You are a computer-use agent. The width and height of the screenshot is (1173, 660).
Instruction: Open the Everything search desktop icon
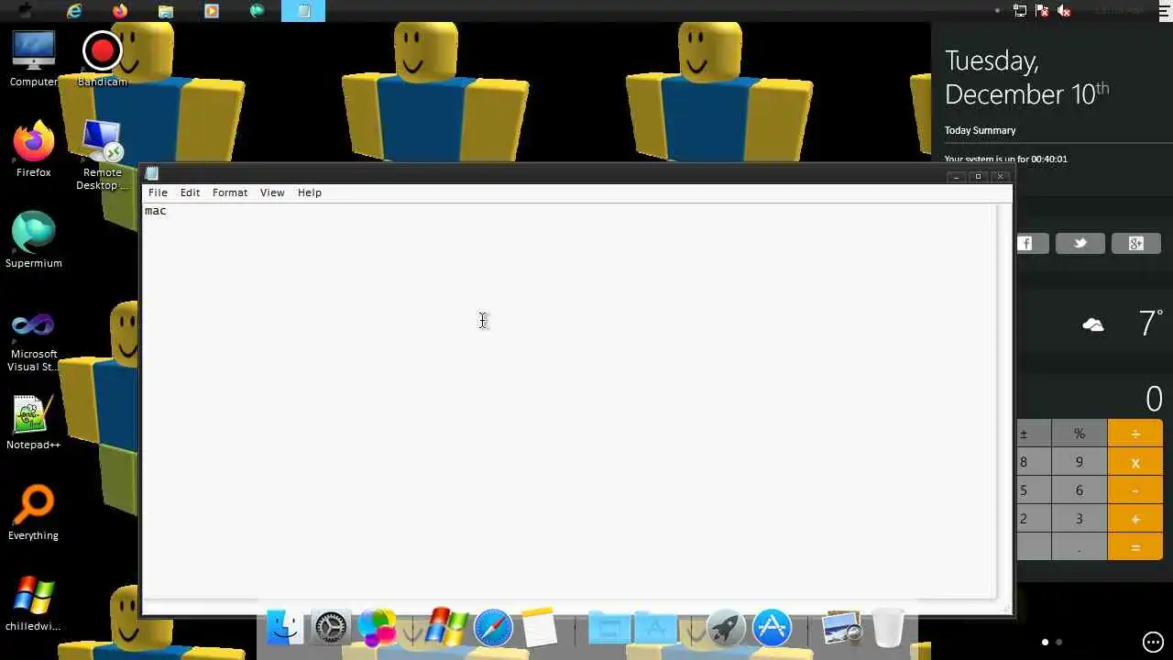[x=34, y=513]
